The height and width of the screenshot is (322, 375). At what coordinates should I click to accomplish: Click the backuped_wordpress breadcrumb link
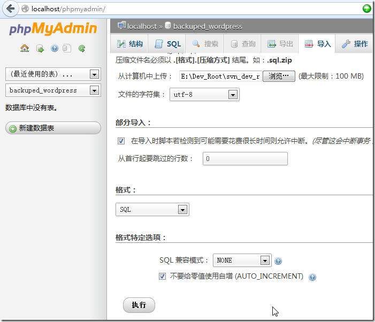click(208, 26)
